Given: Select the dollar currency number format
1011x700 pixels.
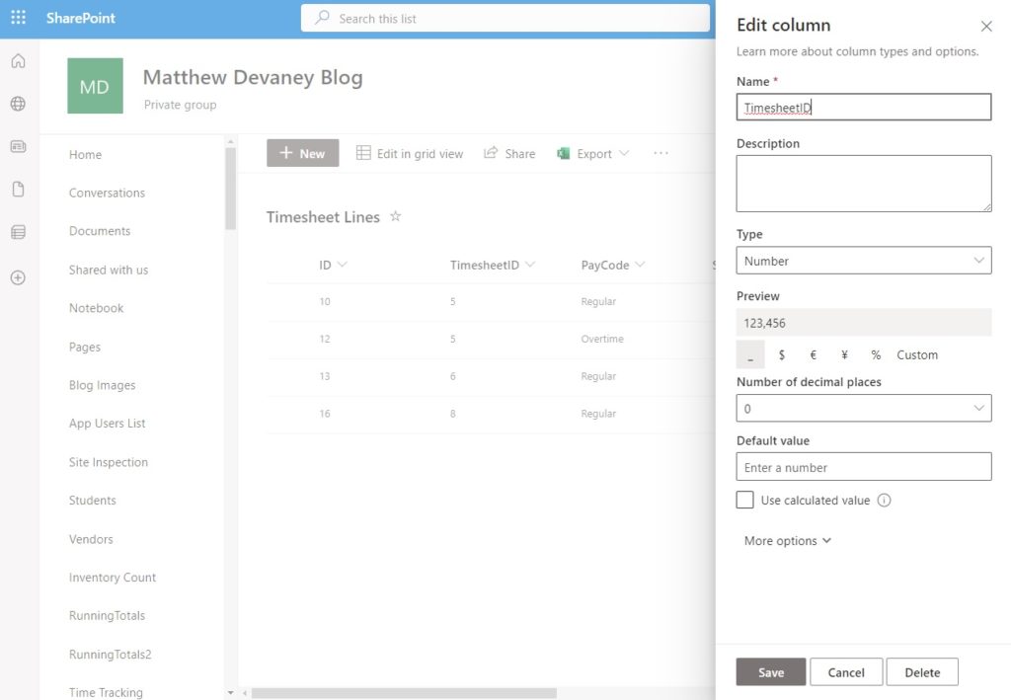Looking at the screenshot, I should tap(781, 354).
